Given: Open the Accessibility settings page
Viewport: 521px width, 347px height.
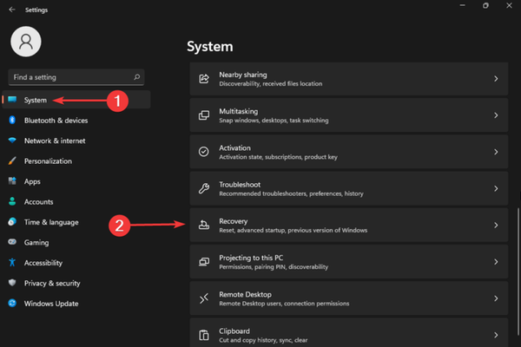Looking at the screenshot, I should 43,263.
